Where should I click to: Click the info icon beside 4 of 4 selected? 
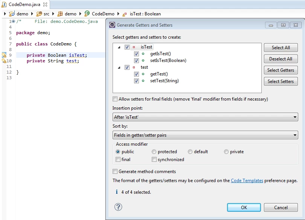pyautogui.click(x=116, y=192)
